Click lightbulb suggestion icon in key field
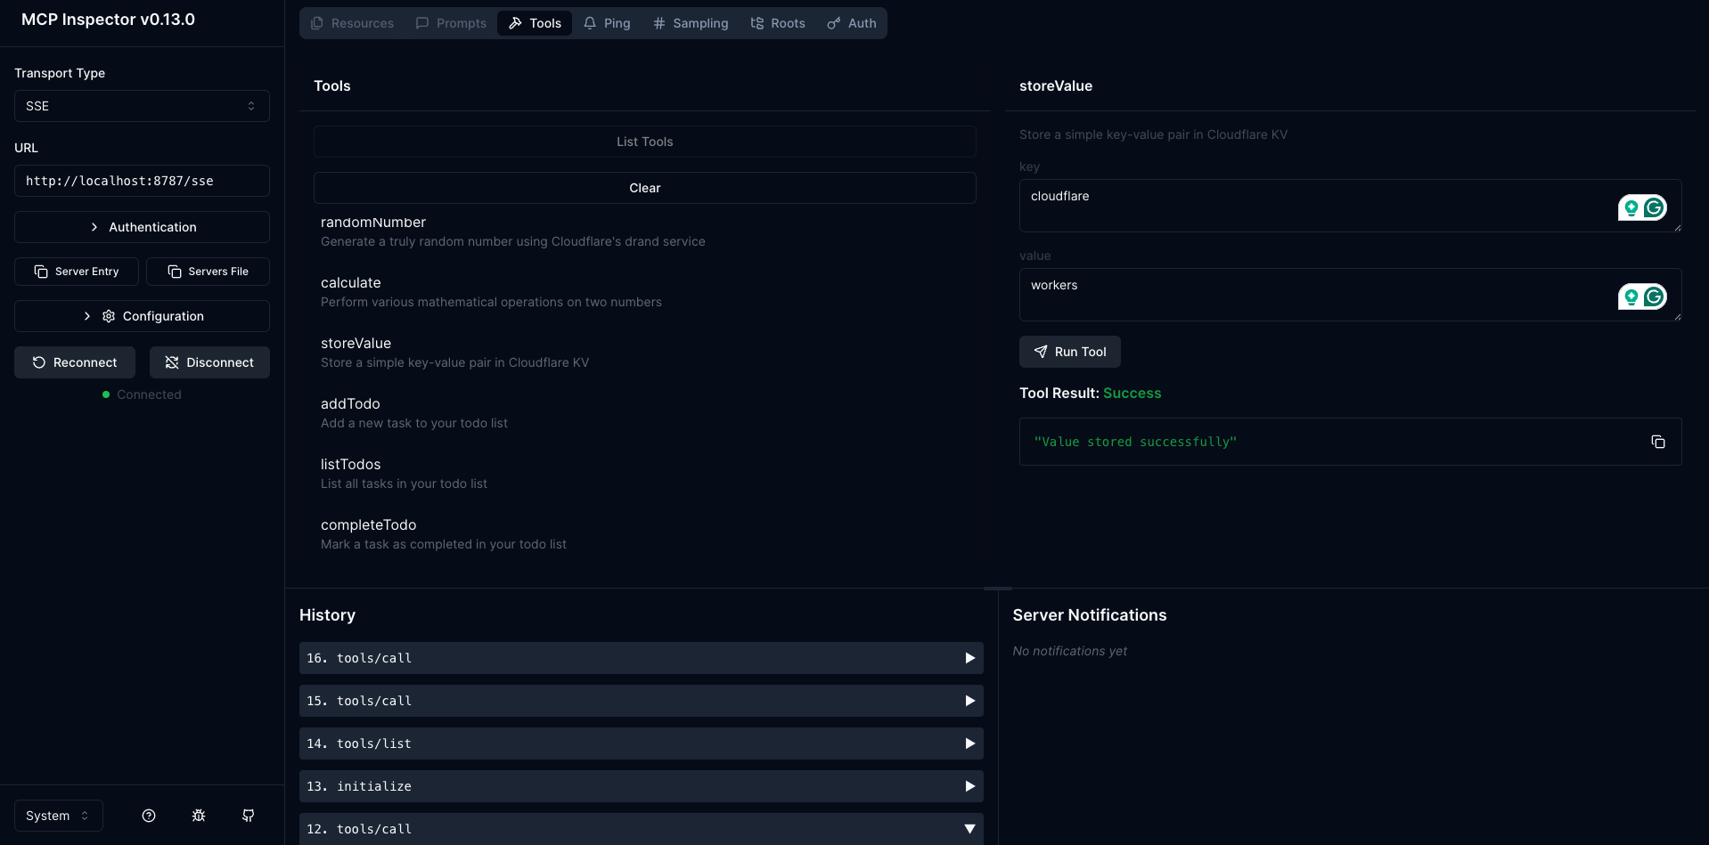This screenshot has height=845, width=1709. pyautogui.click(x=1631, y=207)
